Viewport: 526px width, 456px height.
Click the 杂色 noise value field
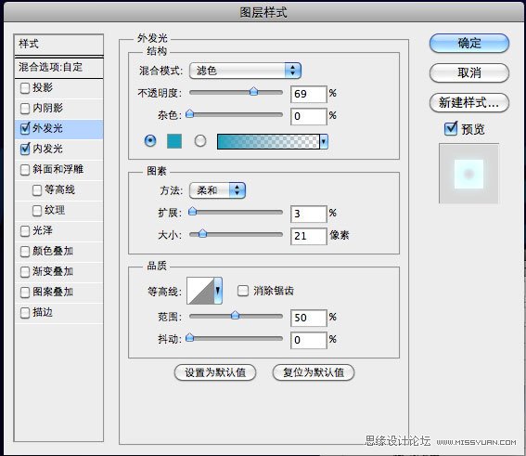click(x=309, y=116)
